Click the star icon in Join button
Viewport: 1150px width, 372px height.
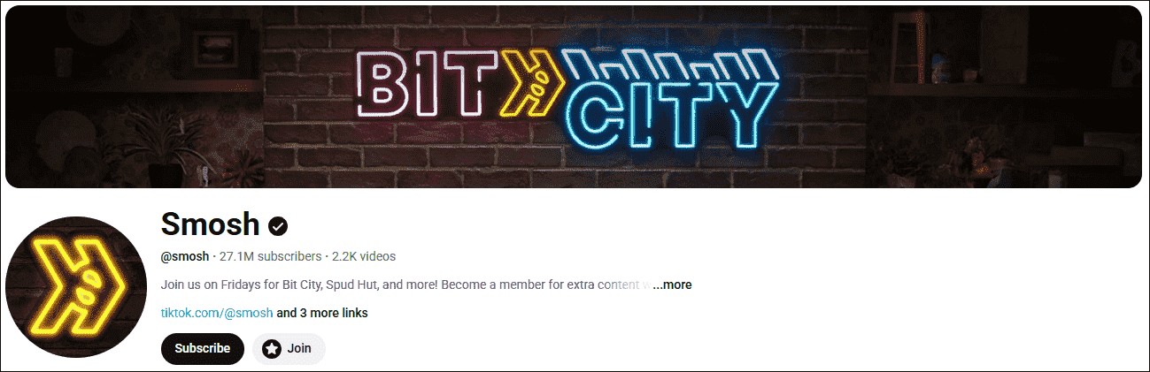(x=273, y=348)
